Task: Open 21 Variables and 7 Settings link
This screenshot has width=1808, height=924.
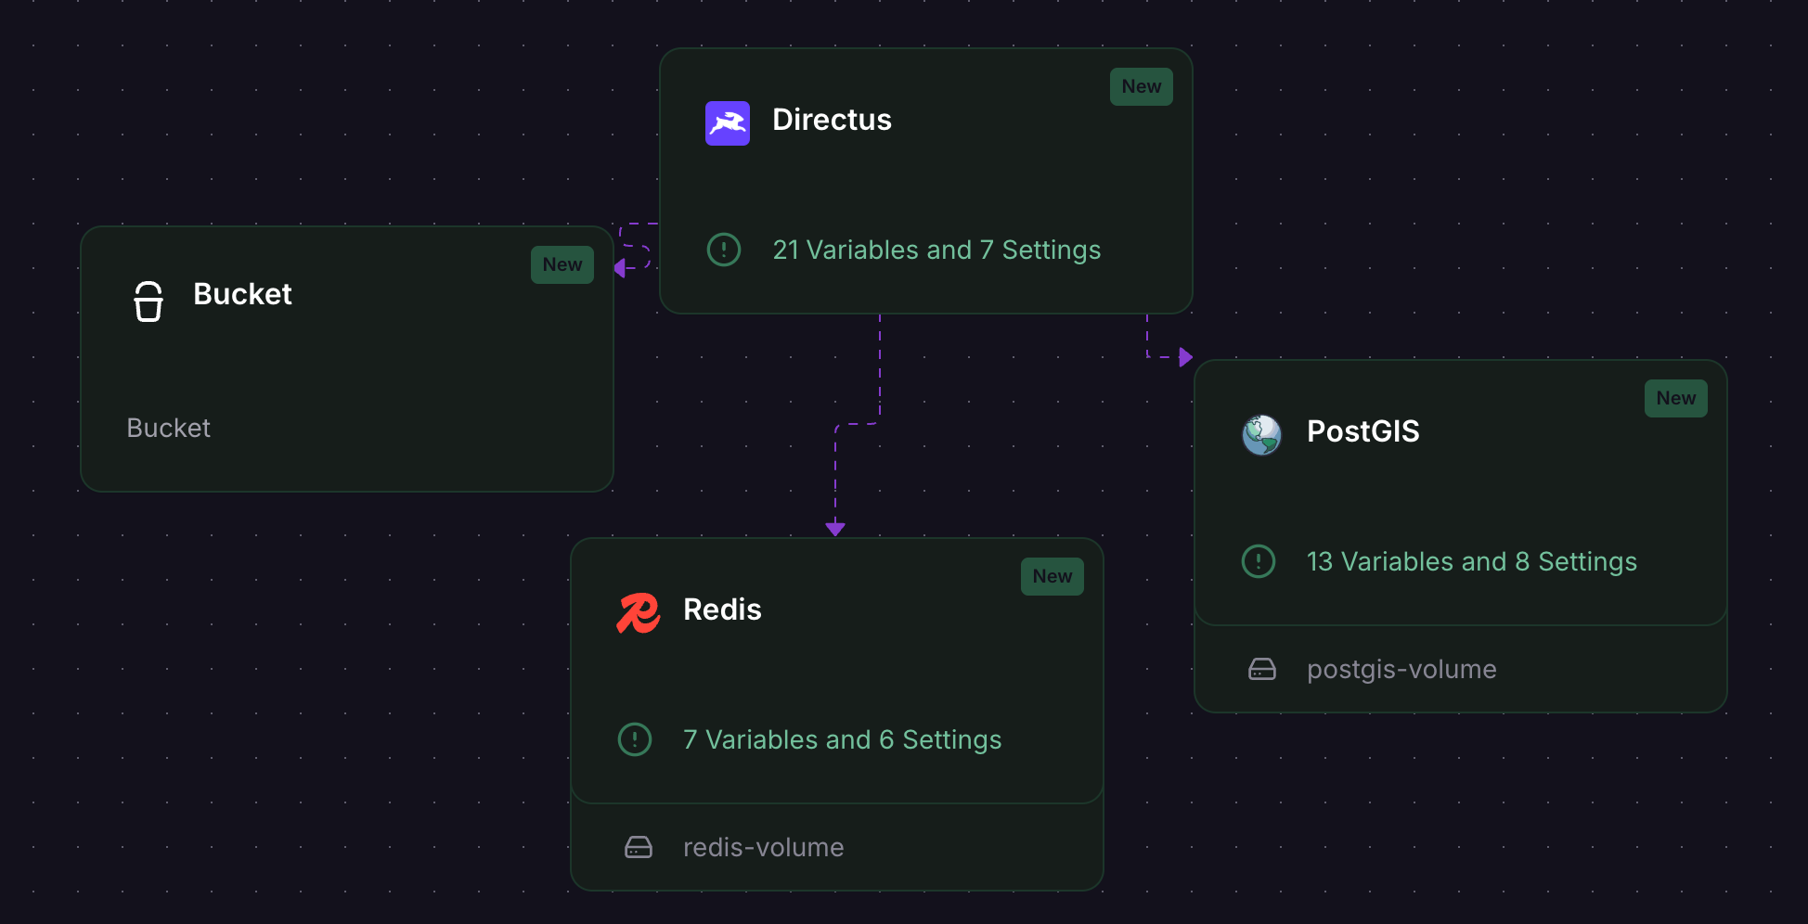Action: pyautogui.click(x=936, y=250)
